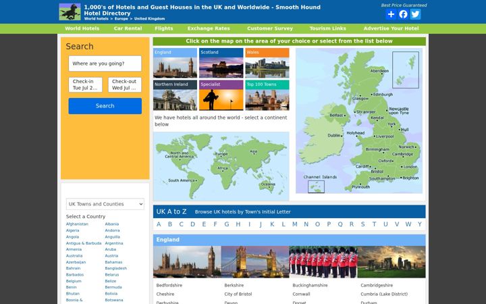Share via the Facebook icon
The width and height of the screenshot is (486, 304).
[x=403, y=14]
